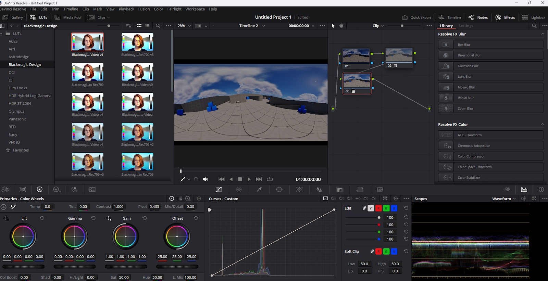Open the Power Window palette
The height and width of the screenshot is (281, 548).
click(x=279, y=190)
